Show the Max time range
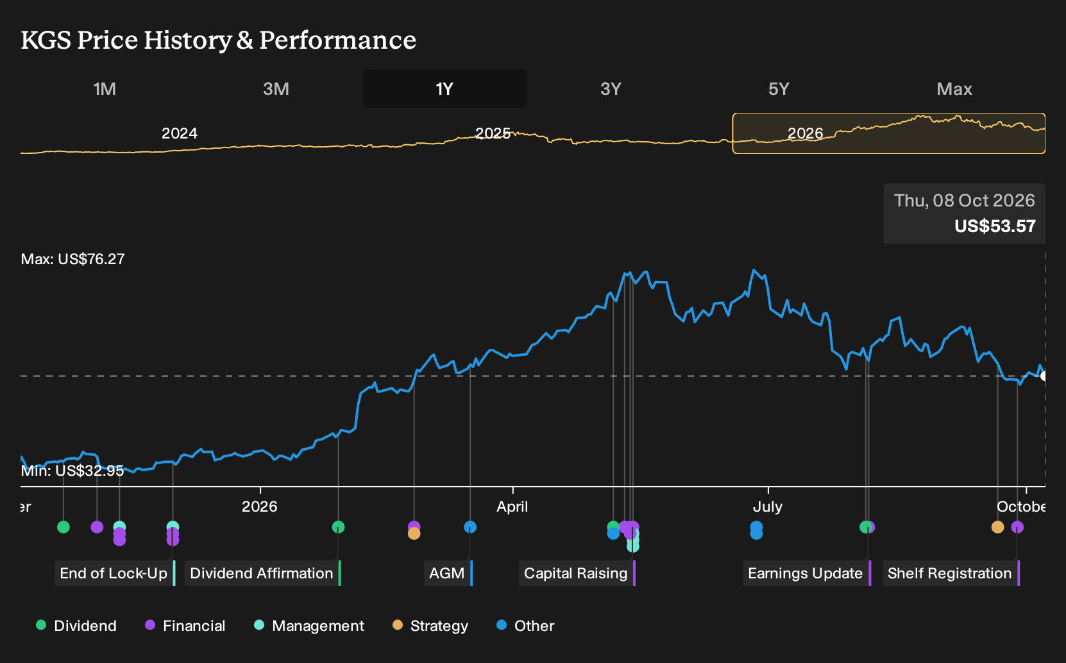This screenshot has height=663, width=1066. pyautogui.click(x=954, y=88)
